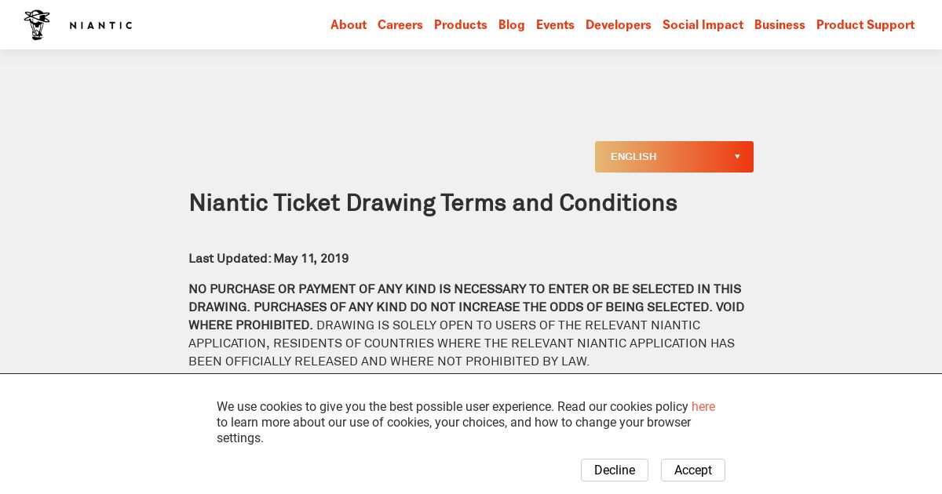The height and width of the screenshot is (494, 942).
Task: Open cookies policy via 'here' link
Action: [x=703, y=407]
